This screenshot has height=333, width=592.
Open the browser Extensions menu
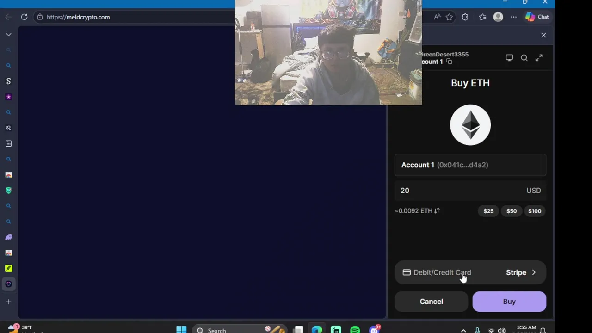[465, 17]
